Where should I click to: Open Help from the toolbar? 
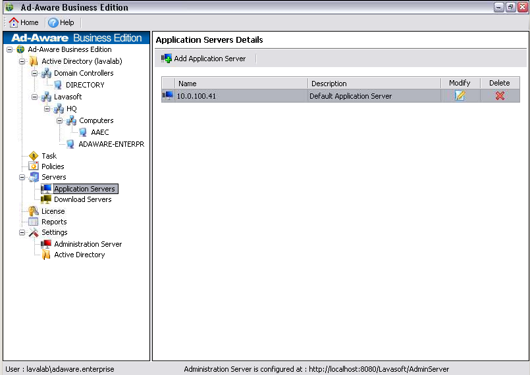click(61, 22)
